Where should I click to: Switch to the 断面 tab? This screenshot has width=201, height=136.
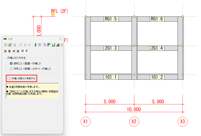click(16, 51)
